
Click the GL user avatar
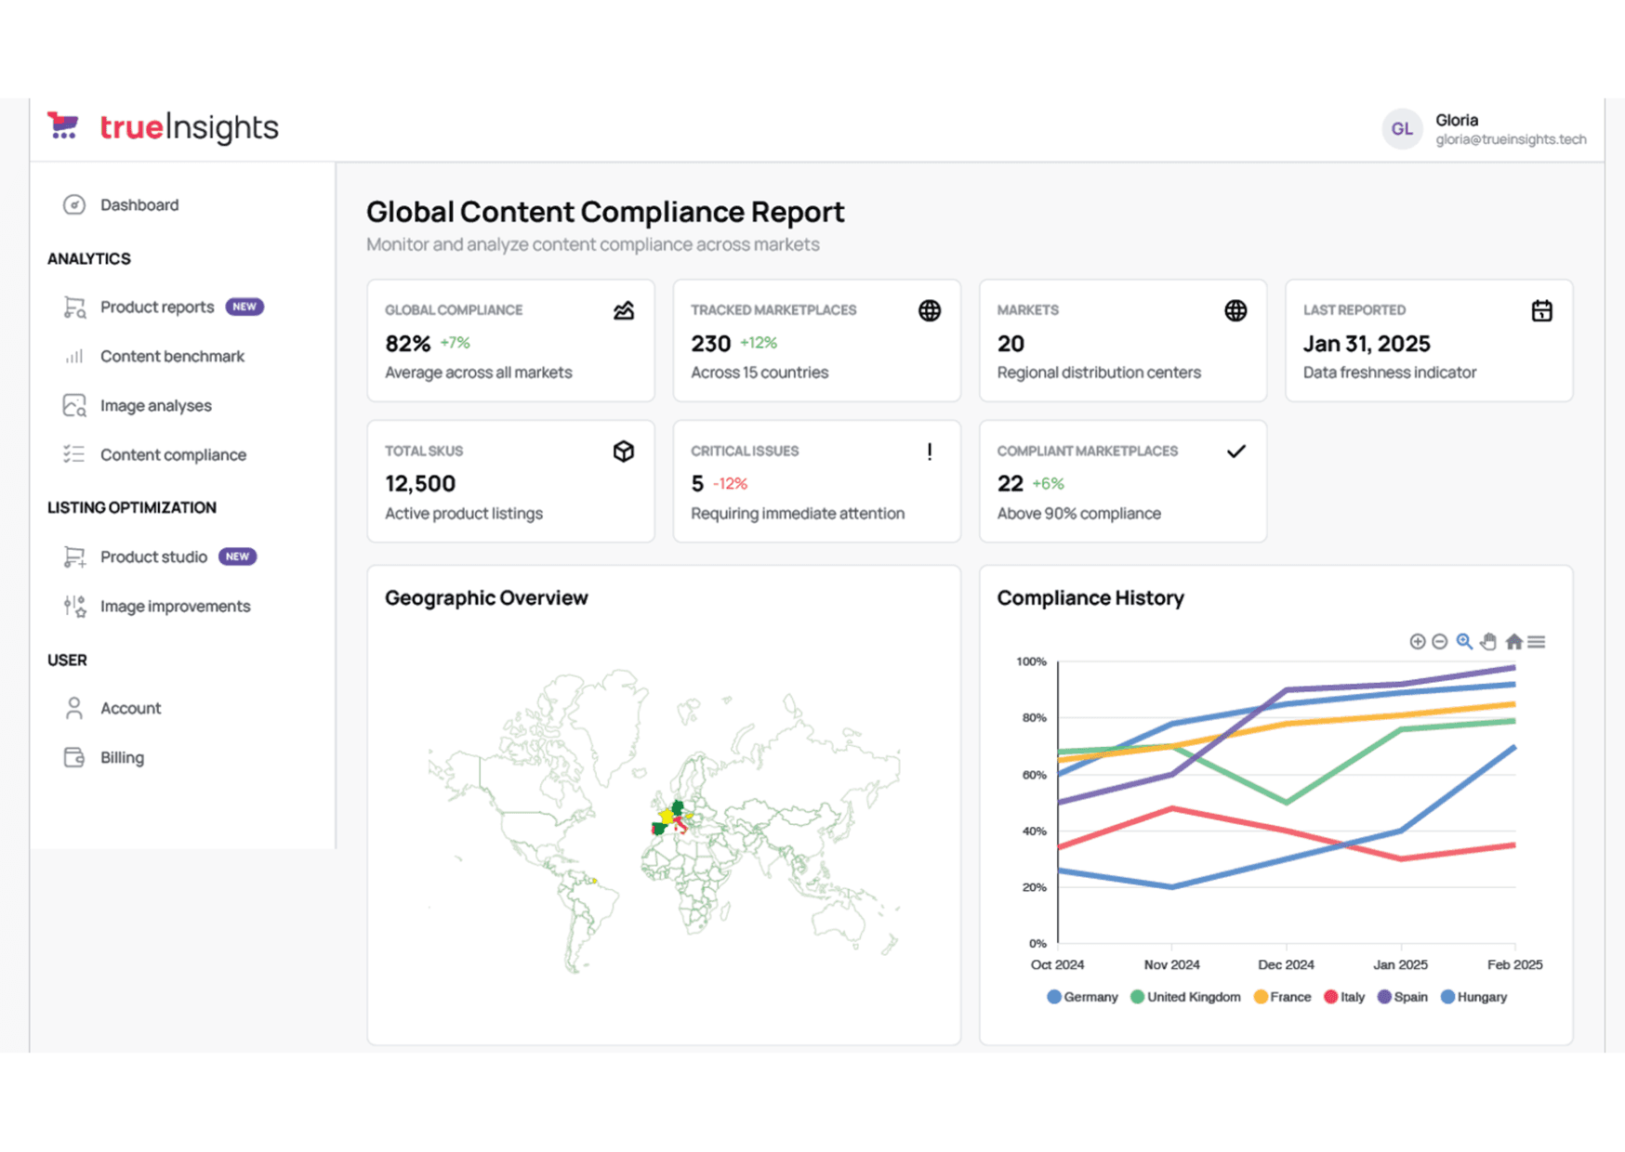click(1402, 129)
